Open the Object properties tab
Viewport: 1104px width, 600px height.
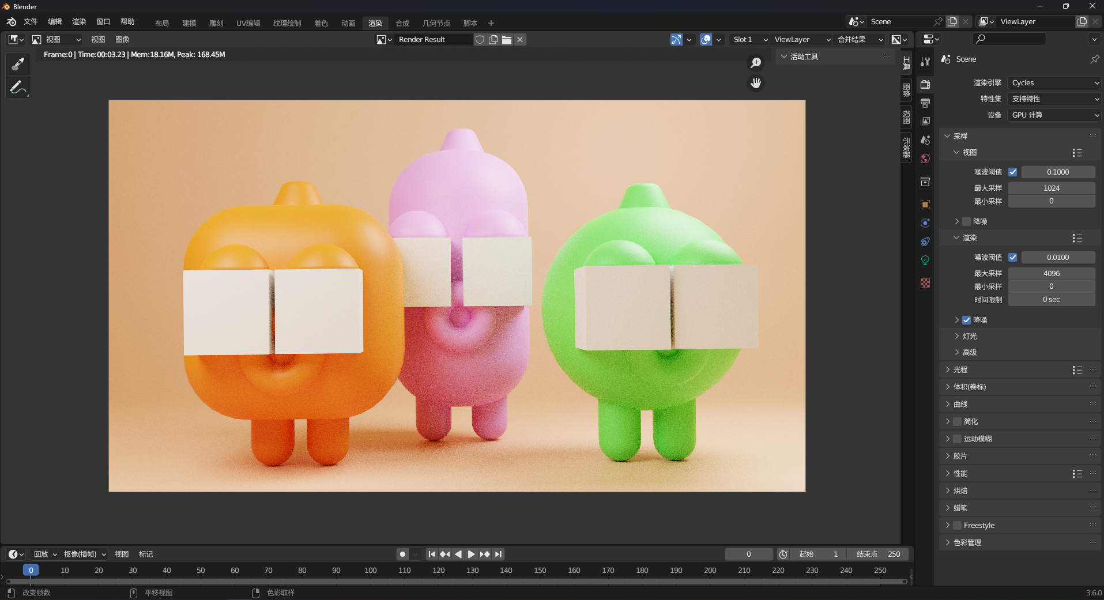[x=925, y=205]
